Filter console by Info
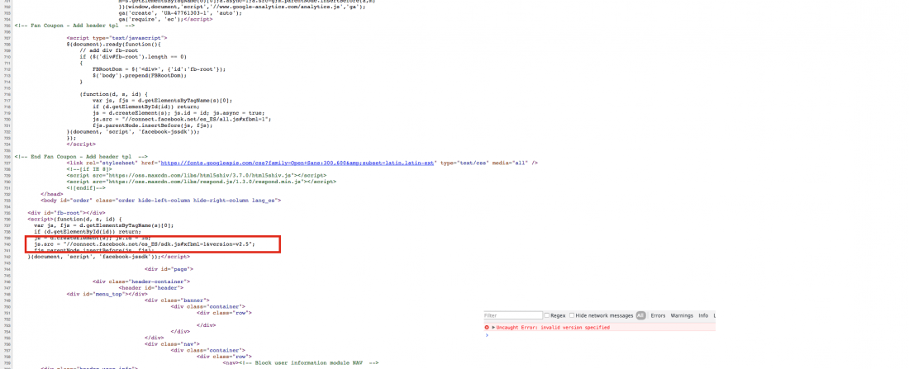Screen dimensions: 909x369 [703, 315]
